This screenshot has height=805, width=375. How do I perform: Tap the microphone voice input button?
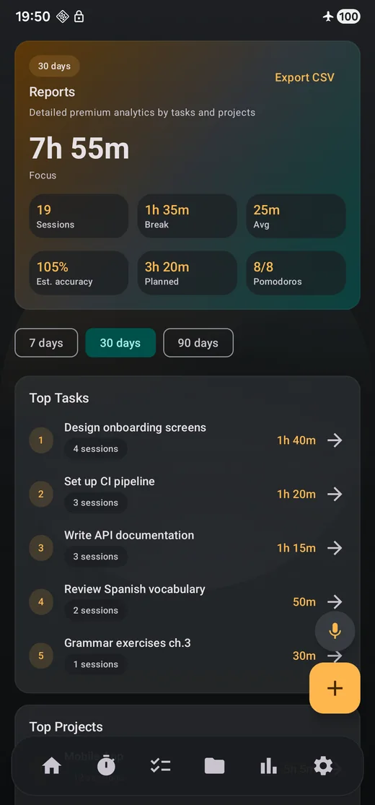(335, 631)
